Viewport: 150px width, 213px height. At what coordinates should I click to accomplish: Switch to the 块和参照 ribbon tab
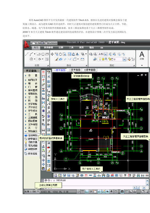pos(48,48)
